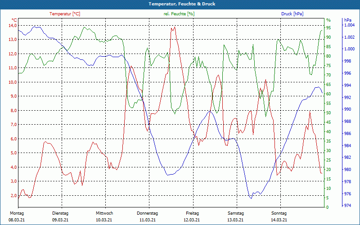Select the green 'rel. Feuchte [%]' legend label
The width and height of the screenshot is (360, 225).
[179, 14]
